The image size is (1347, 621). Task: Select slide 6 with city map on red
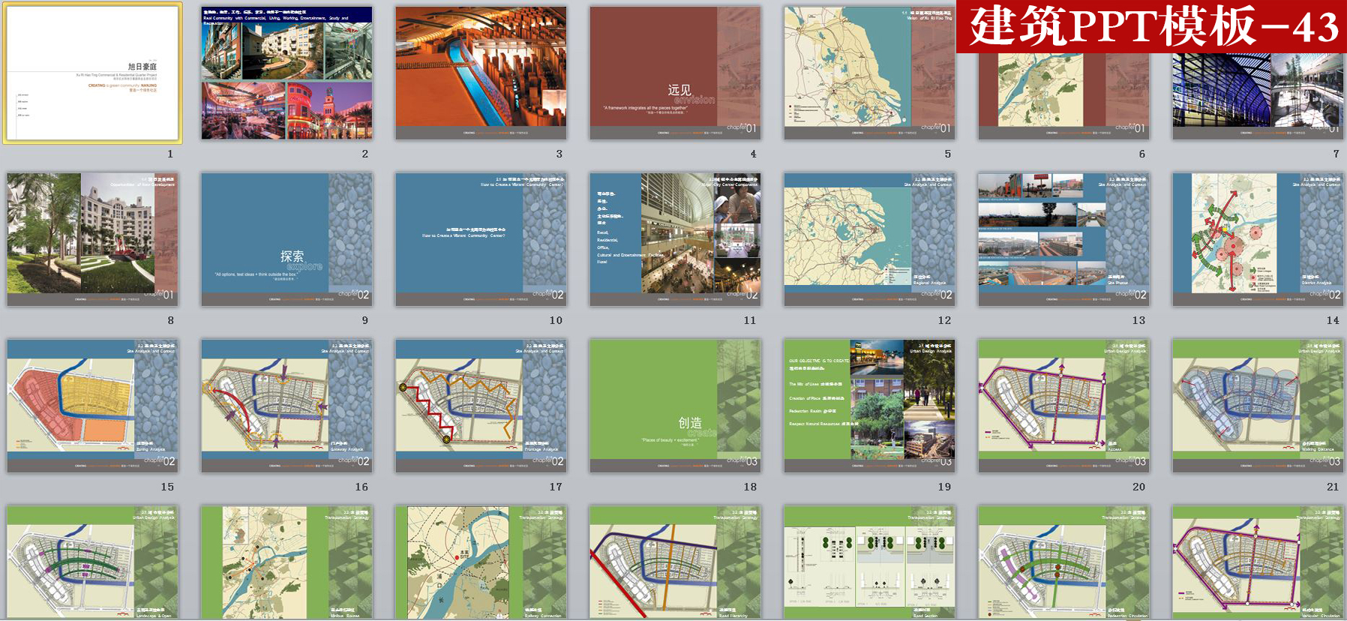point(1063,96)
